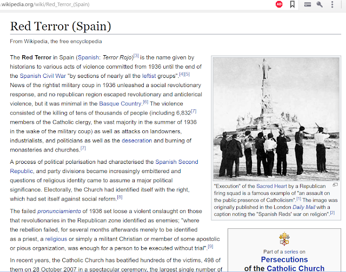Click the Vatican emblem in the sidebar box
The height and width of the screenshot is (272, 346).
(284, 238)
